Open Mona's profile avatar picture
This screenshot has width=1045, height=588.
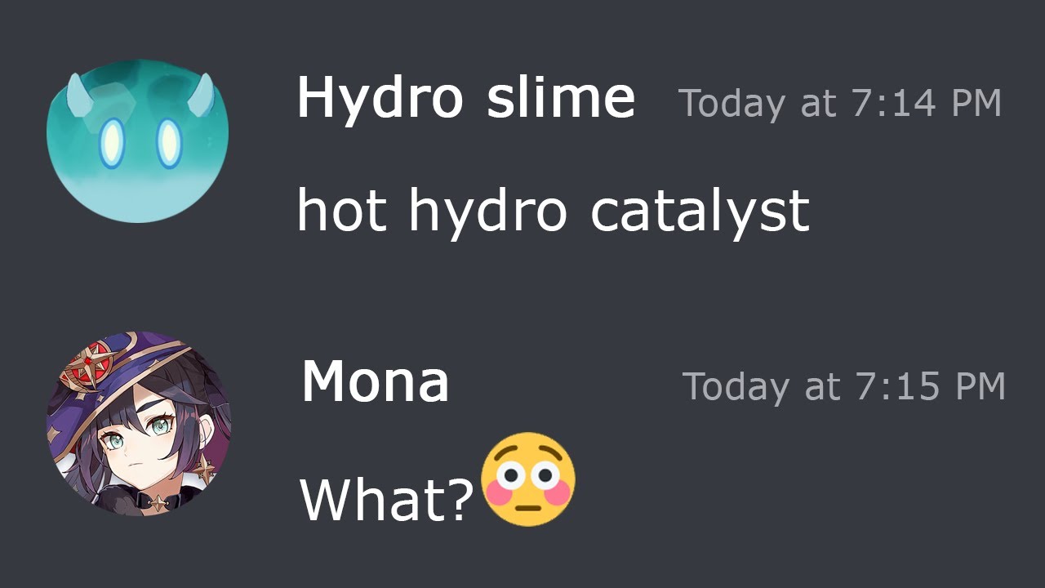tap(139, 423)
